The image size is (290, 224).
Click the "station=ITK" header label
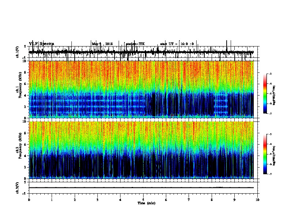pyautogui.click(x=135, y=44)
